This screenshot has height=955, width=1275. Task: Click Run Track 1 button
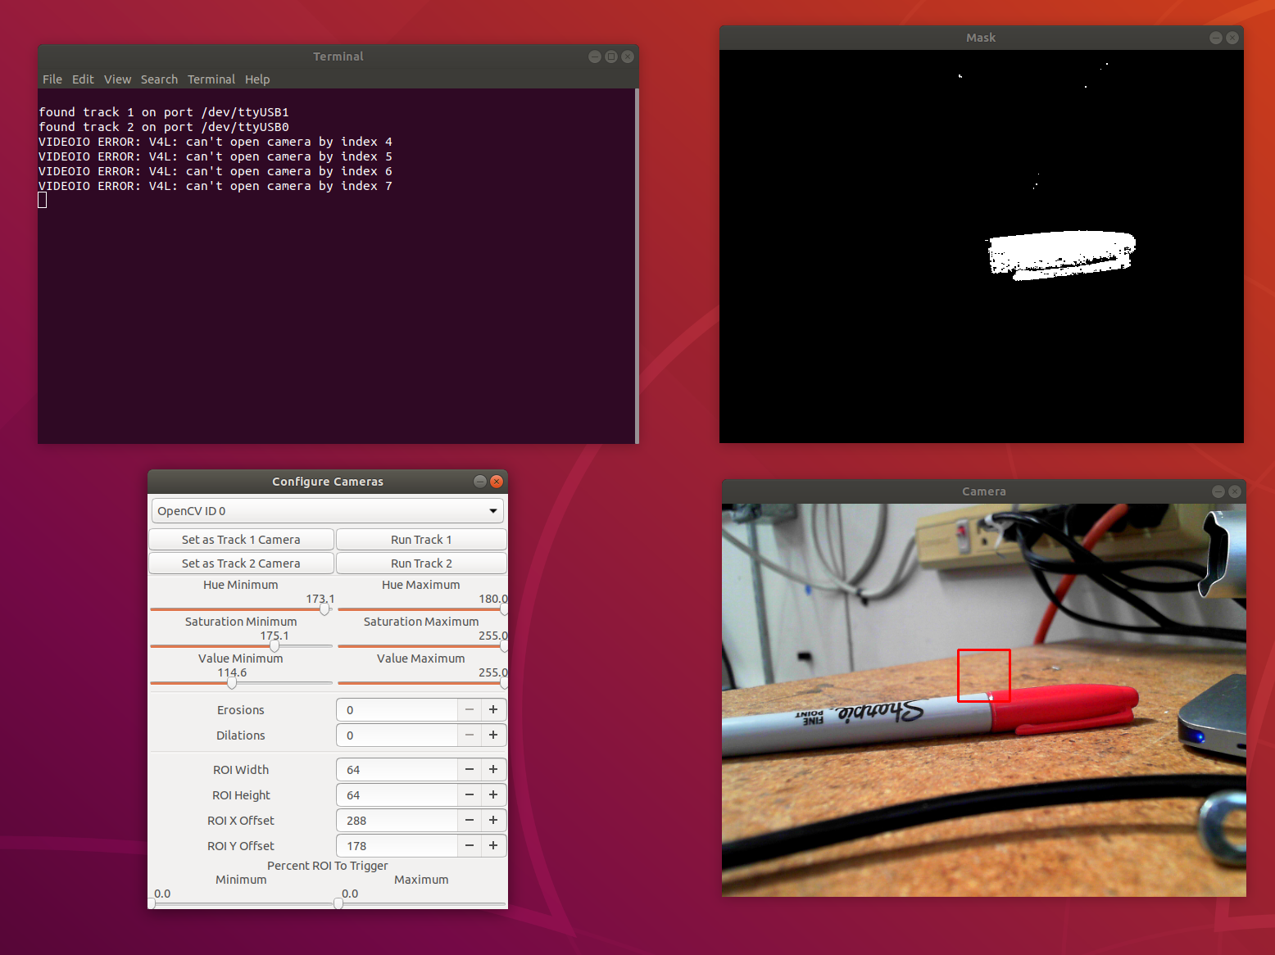pyautogui.click(x=421, y=540)
